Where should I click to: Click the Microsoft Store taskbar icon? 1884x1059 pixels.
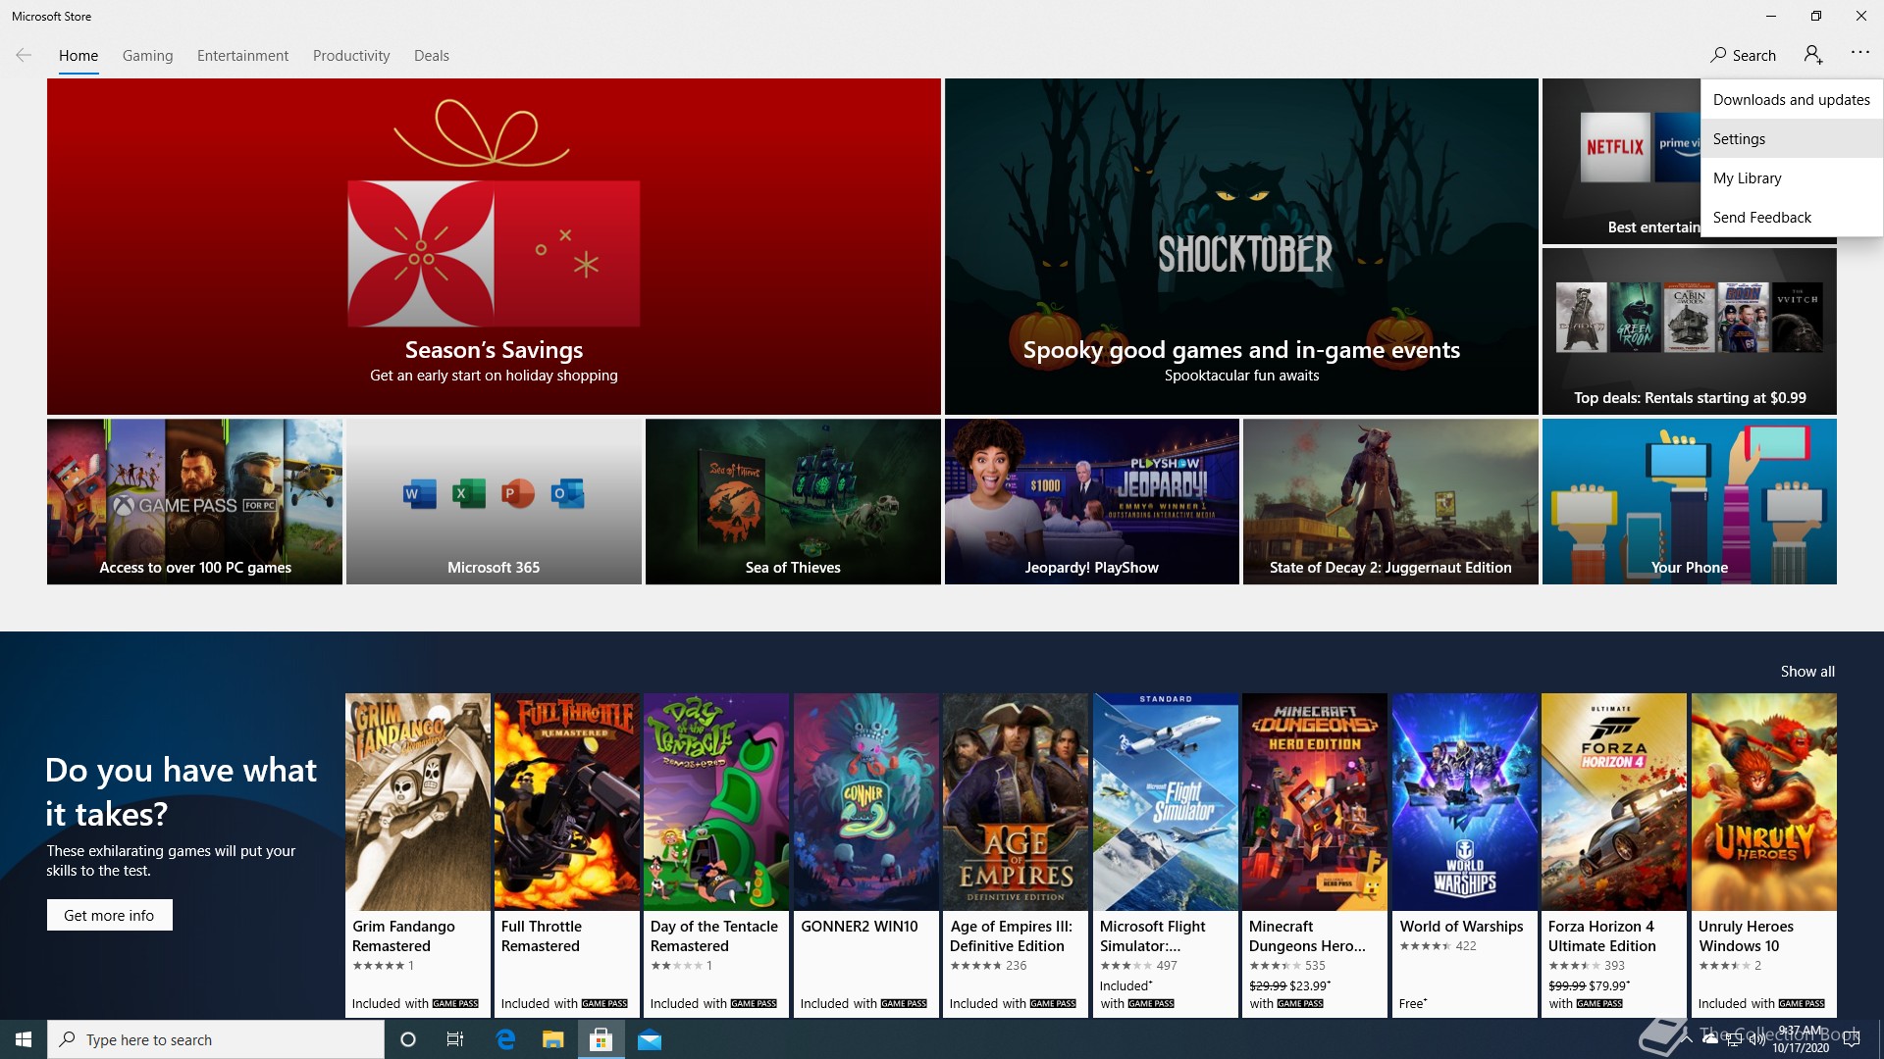pos(601,1039)
